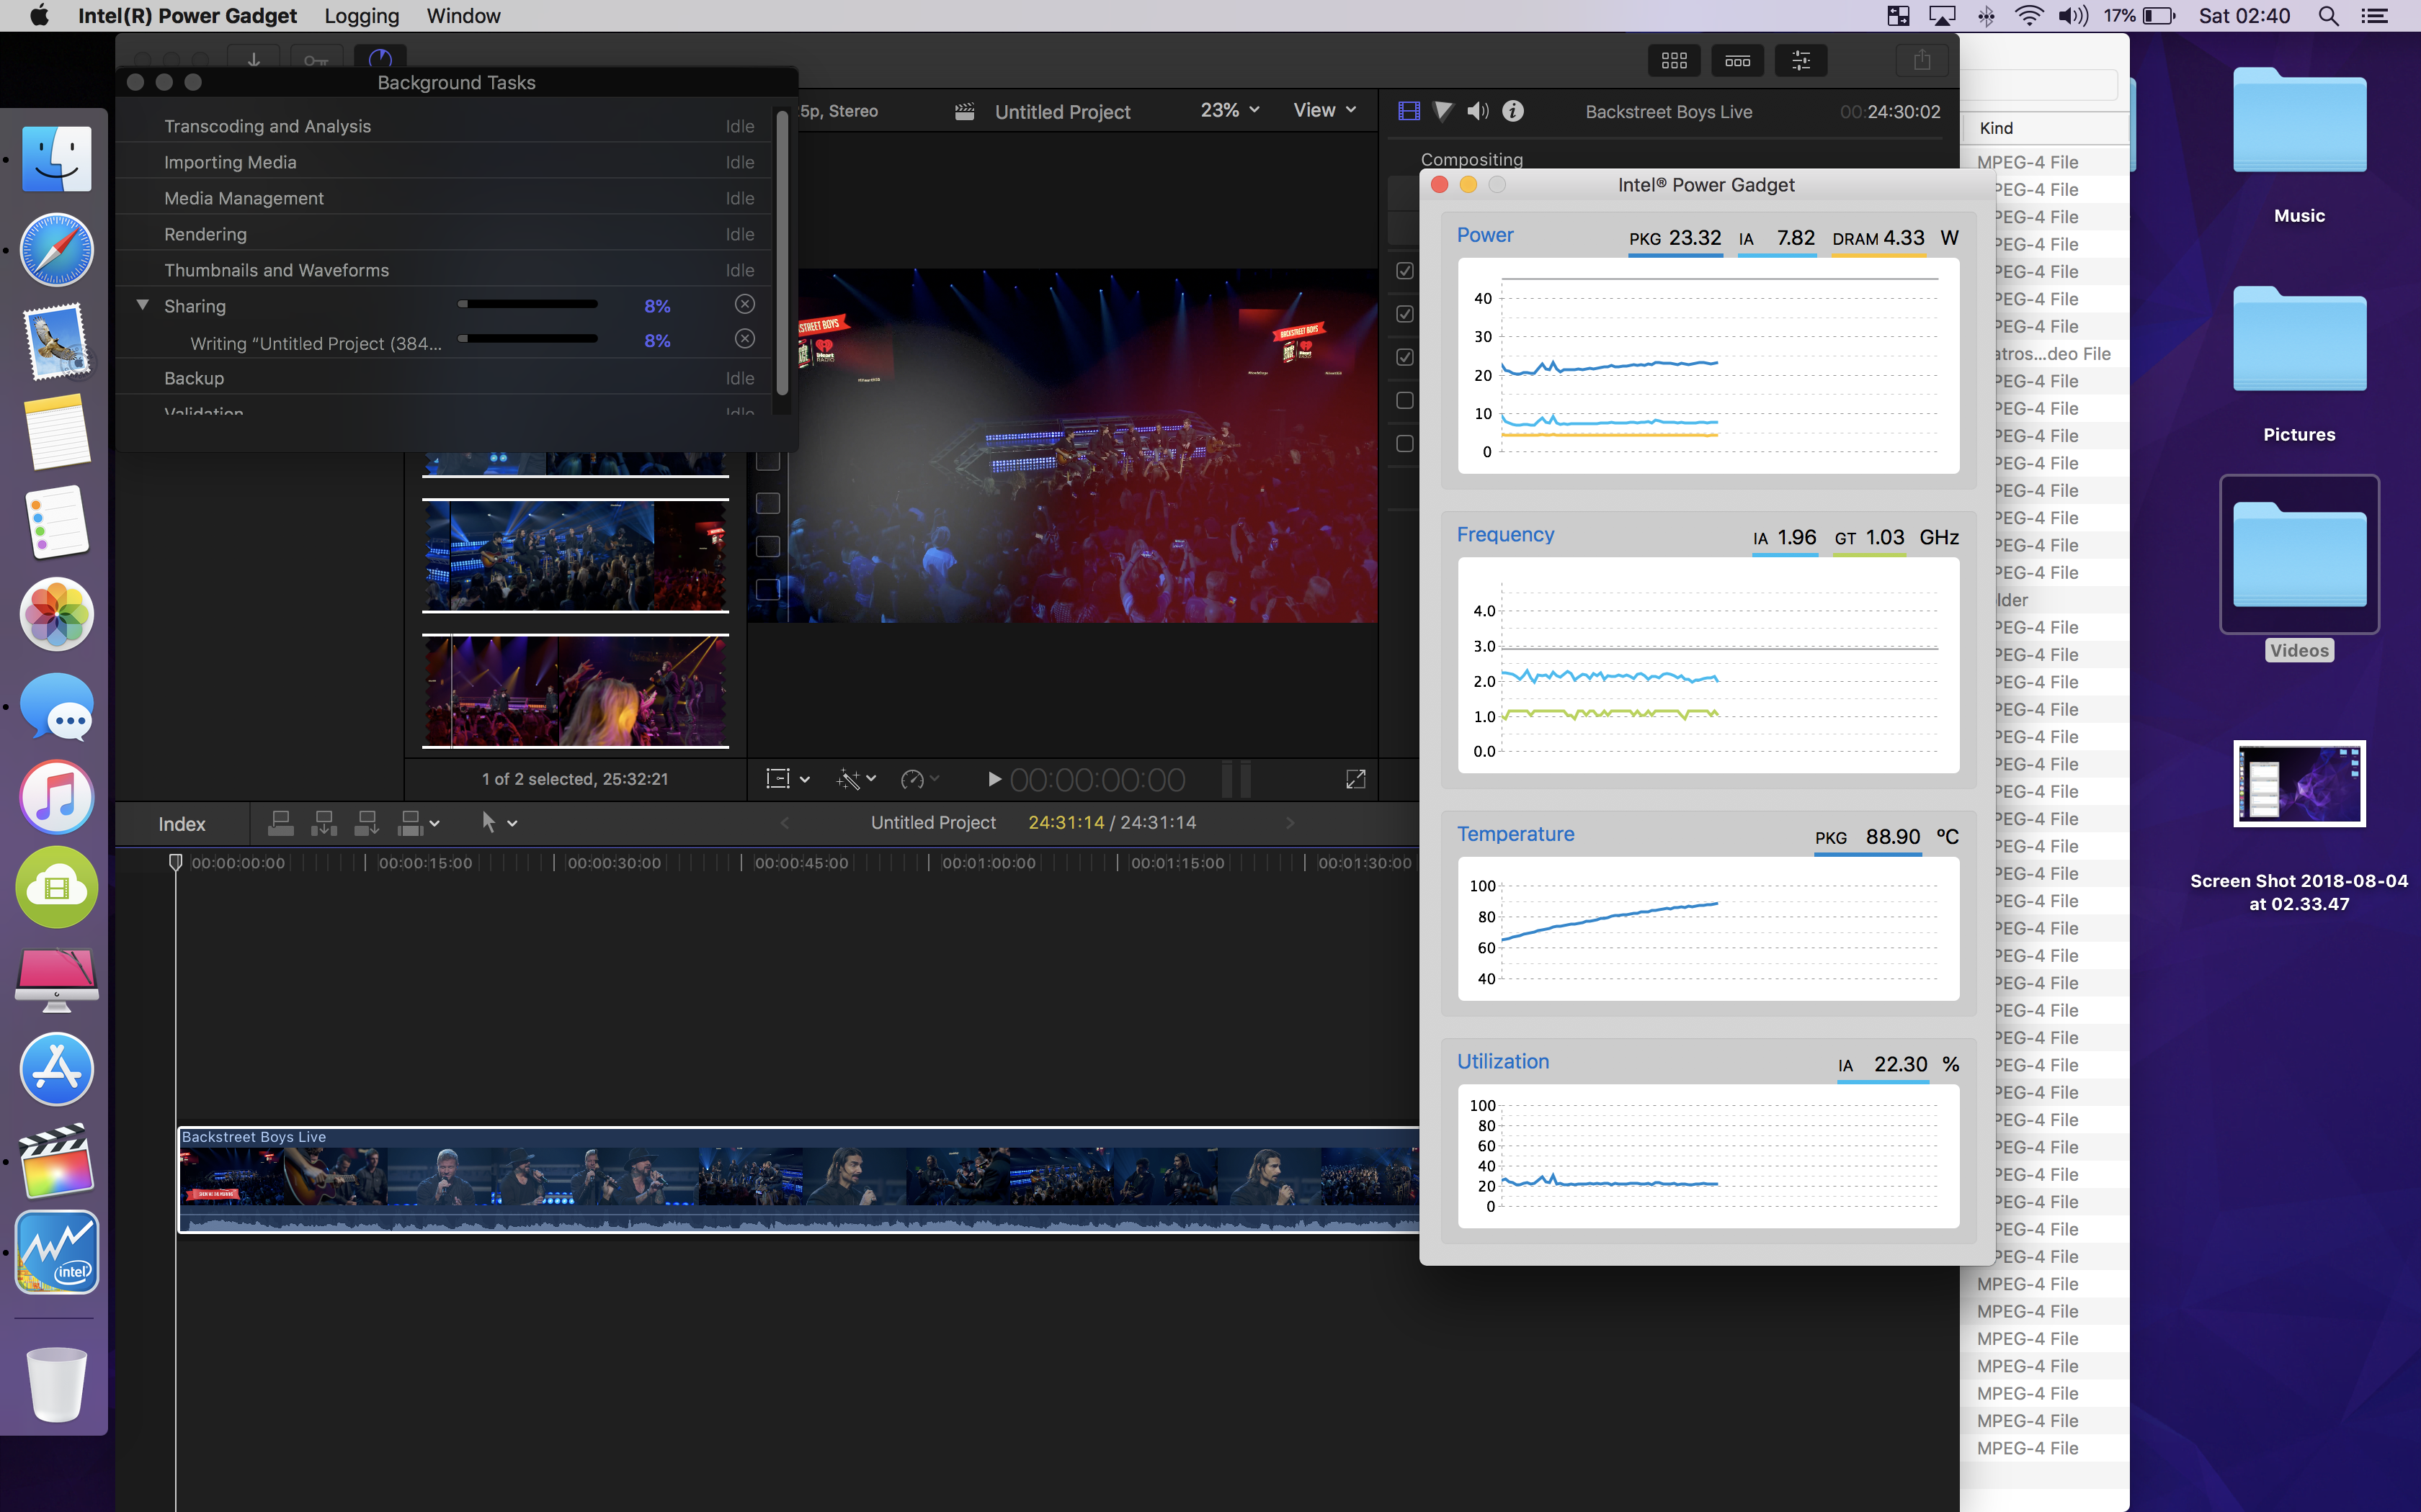Open the 23% zoom dropdown
Screen dimensions: 2421x1512
1229,110
